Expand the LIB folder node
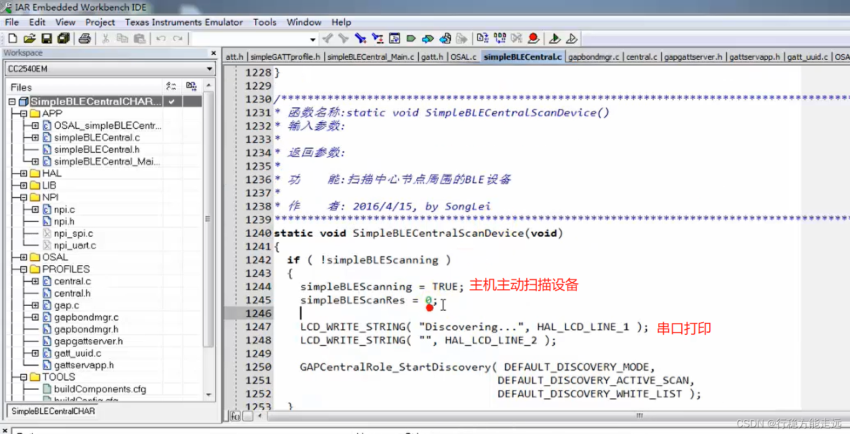The height and width of the screenshot is (434, 850). [24, 185]
